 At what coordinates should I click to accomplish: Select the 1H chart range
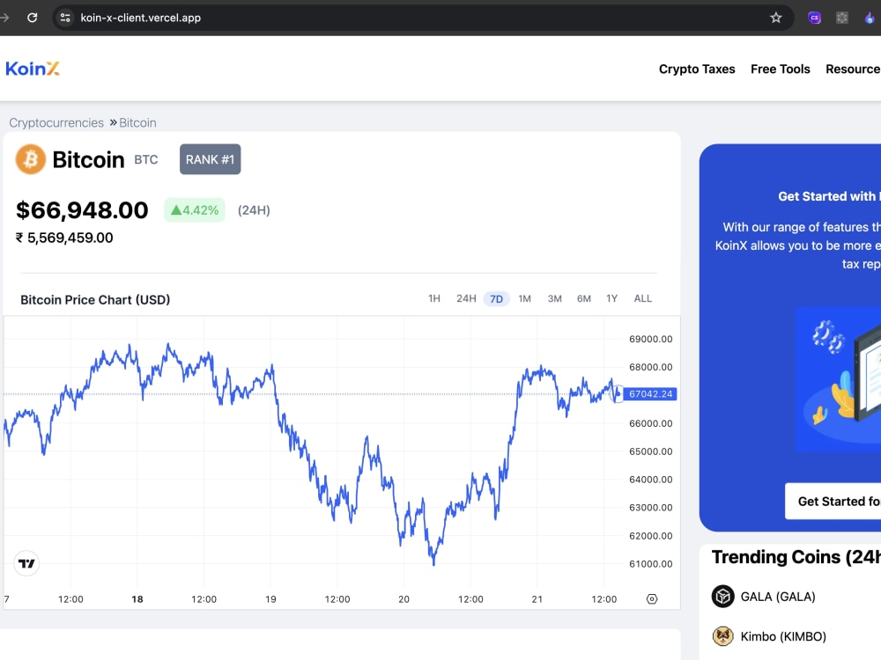pyautogui.click(x=434, y=298)
